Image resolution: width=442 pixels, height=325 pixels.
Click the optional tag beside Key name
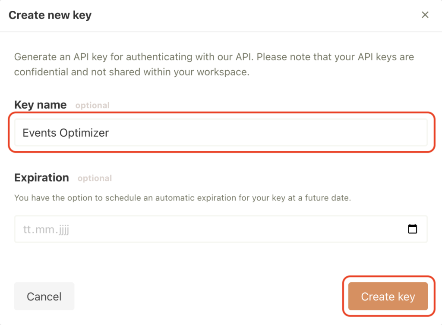point(92,105)
